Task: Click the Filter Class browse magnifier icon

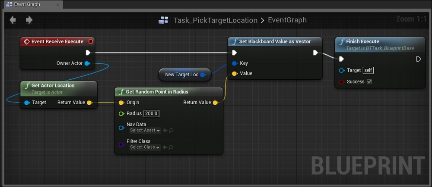Action: tap(171, 147)
